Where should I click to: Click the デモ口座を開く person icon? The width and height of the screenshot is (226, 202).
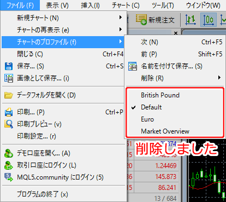9,153
